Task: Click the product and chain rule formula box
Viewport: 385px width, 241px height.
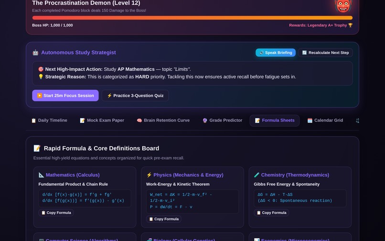Action: coord(85,198)
